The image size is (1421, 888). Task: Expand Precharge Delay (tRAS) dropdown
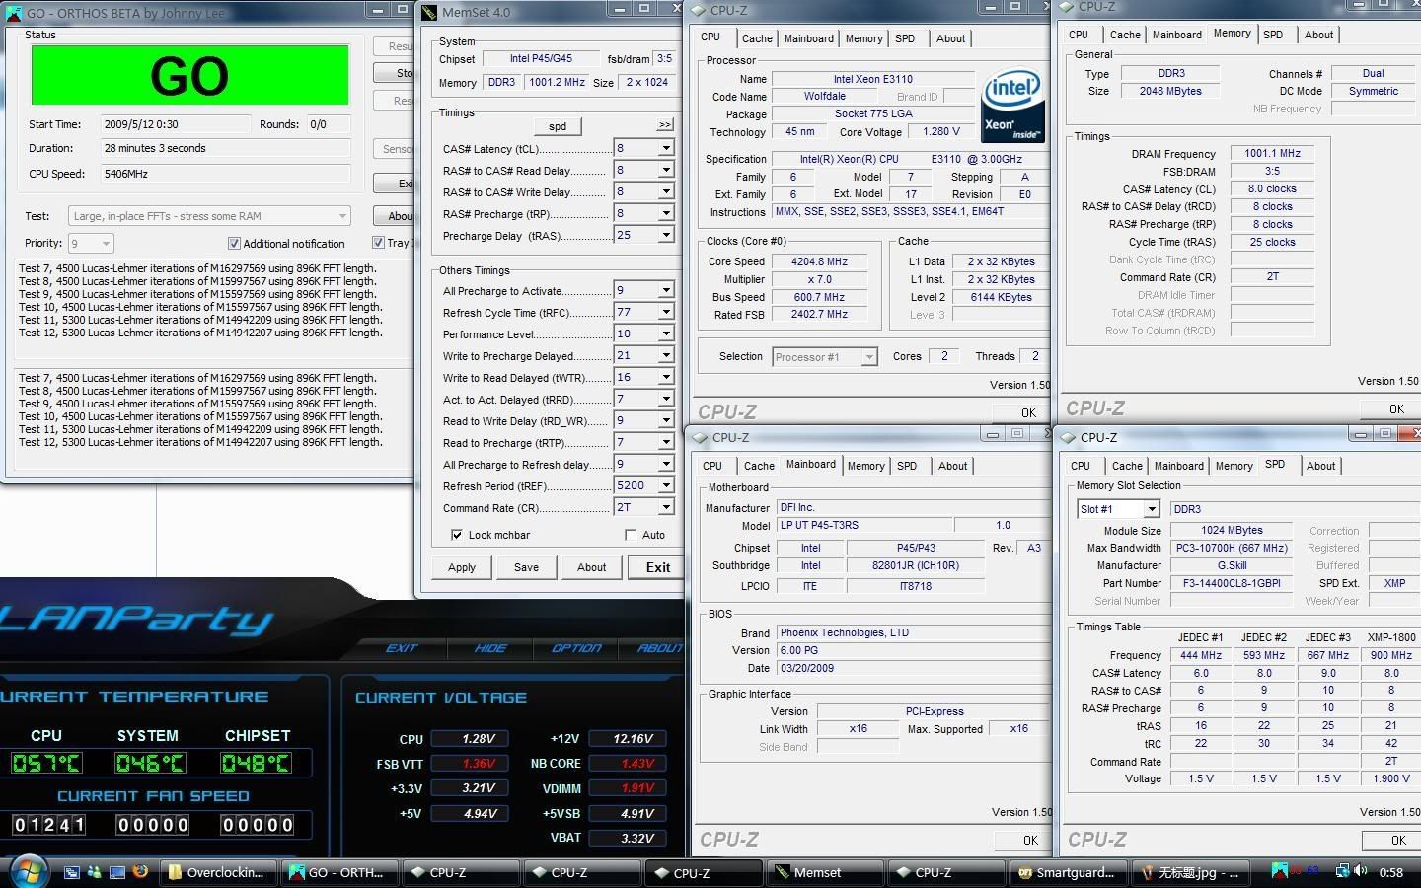coord(666,235)
